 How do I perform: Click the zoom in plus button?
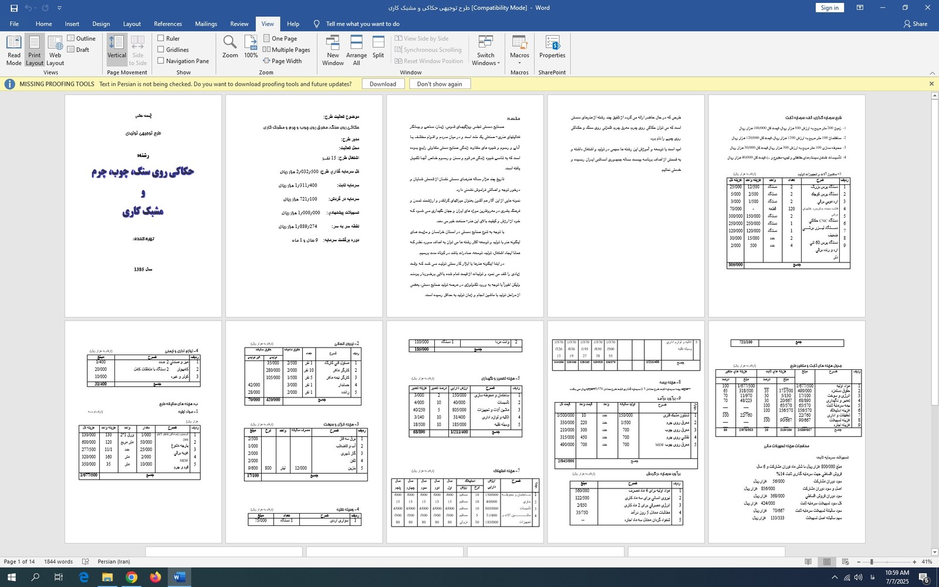click(914, 562)
